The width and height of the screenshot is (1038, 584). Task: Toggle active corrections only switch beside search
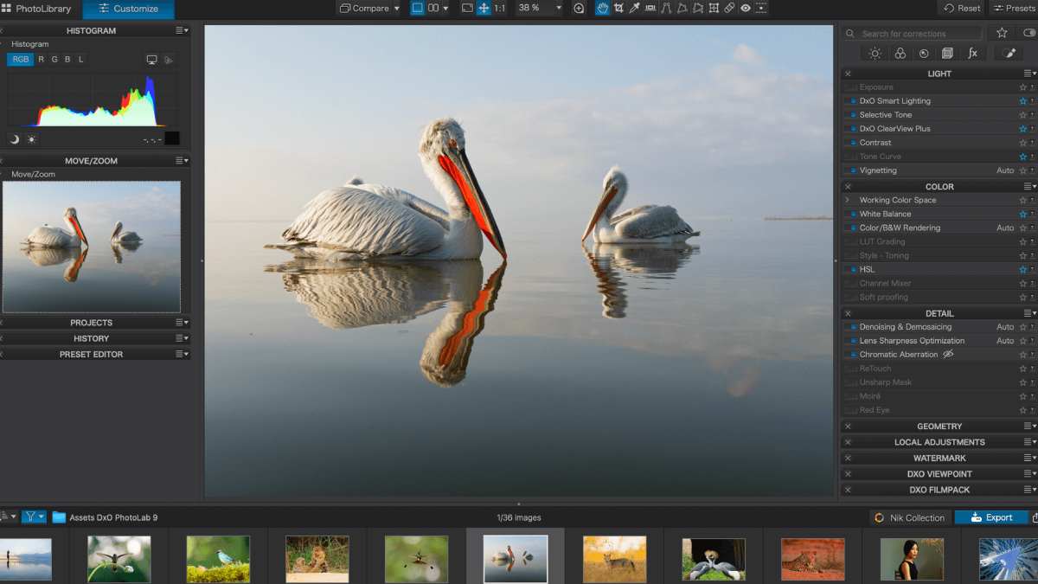[1028, 33]
